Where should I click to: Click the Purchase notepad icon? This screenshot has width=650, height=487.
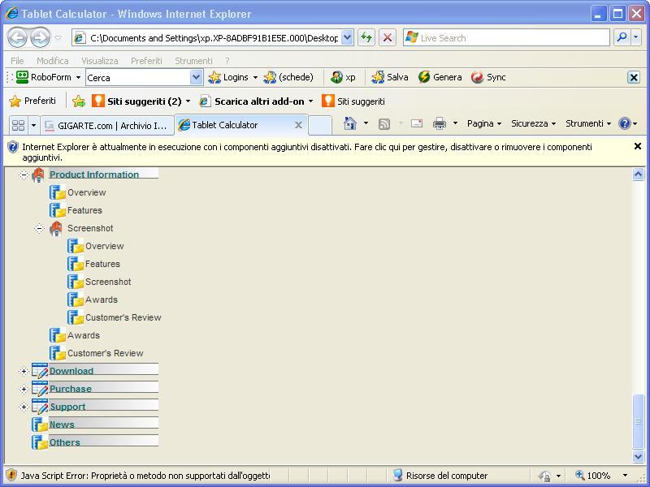tap(40, 389)
